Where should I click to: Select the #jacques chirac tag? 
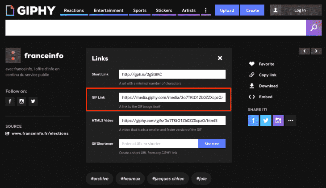168,179
